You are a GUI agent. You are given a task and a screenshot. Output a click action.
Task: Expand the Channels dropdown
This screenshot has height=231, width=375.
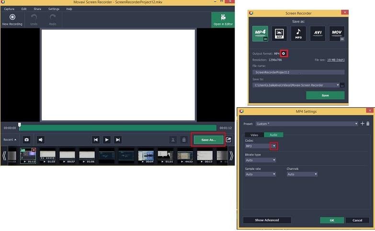(316, 174)
